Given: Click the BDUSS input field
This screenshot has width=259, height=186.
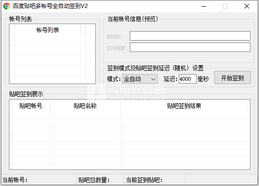Looking at the screenshot, I should (190, 36).
